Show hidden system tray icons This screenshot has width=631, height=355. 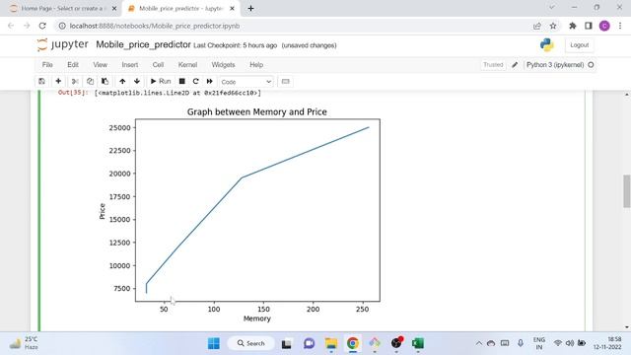point(478,343)
